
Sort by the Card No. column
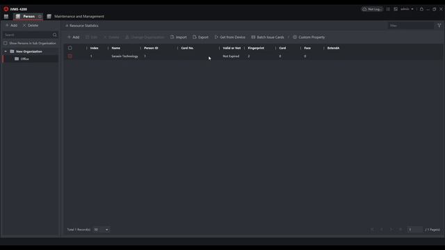pos(187,48)
